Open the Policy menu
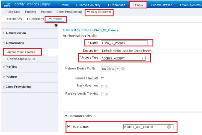The height and width of the screenshot is (135, 202). (x=138, y=5)
